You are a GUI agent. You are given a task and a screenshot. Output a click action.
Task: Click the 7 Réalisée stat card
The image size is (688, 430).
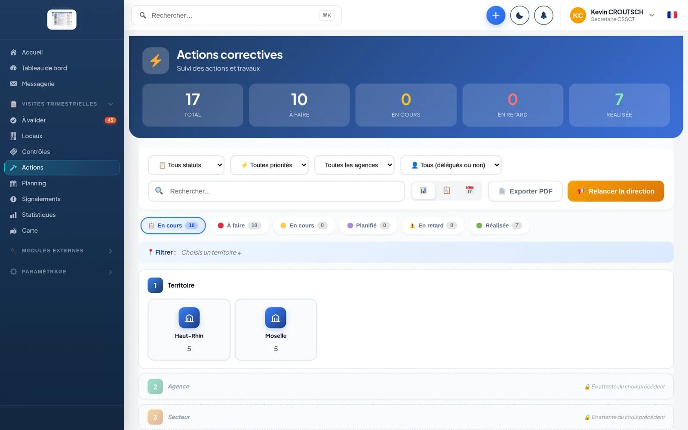(x=619, y=105)
